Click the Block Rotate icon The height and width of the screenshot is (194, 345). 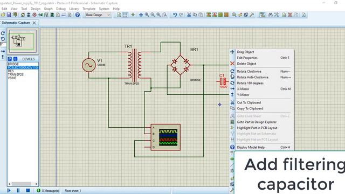220,15
